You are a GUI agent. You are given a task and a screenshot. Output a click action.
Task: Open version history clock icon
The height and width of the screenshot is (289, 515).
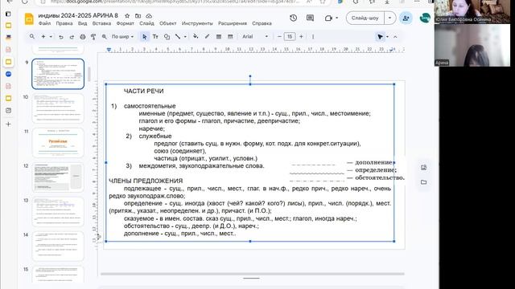coord(293,18)
